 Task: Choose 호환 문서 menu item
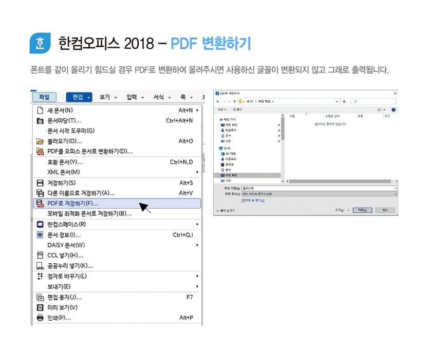tap(117, 162)
